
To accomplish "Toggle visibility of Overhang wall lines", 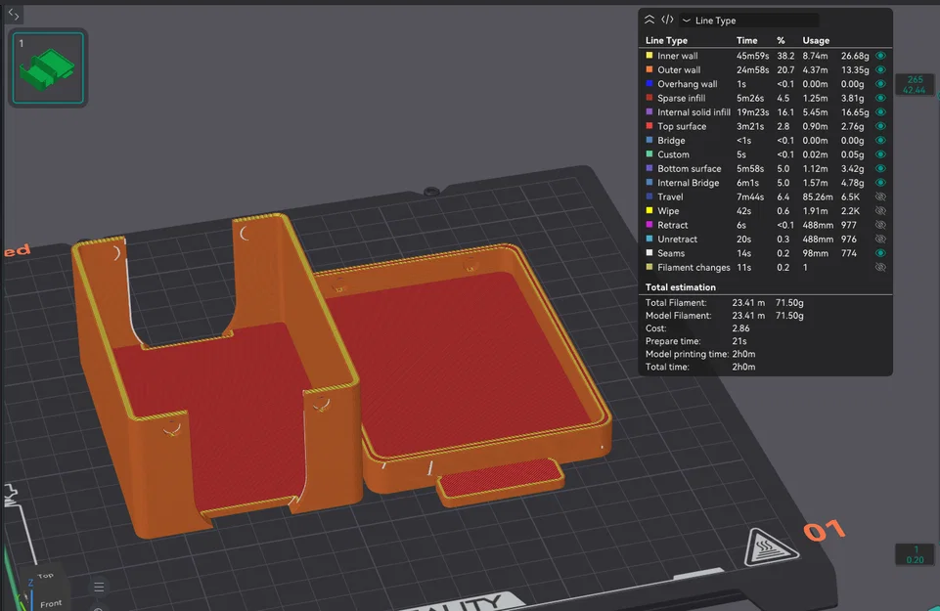I will tap(880, 84).
